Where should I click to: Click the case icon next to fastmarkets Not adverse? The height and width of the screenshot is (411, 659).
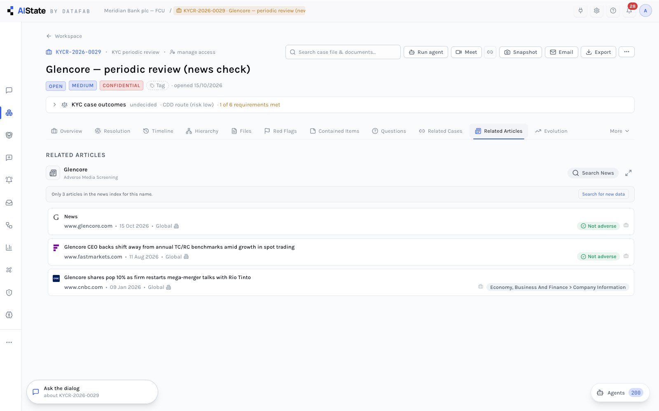[626, 256]
